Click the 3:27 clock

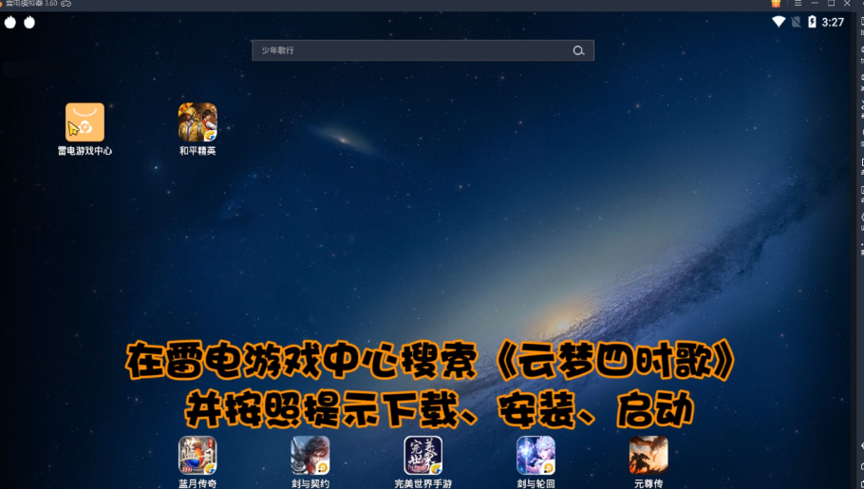point(833,22)
